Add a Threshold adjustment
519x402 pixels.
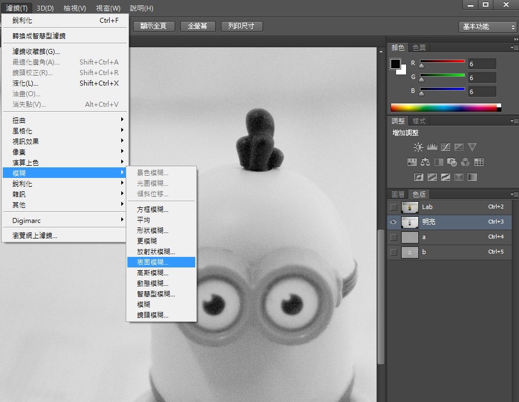[x=446, y=177]
